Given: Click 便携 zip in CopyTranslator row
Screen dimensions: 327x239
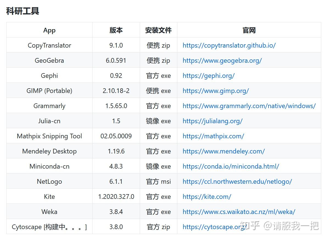Looking at the screenshot, I should (158, 45).
